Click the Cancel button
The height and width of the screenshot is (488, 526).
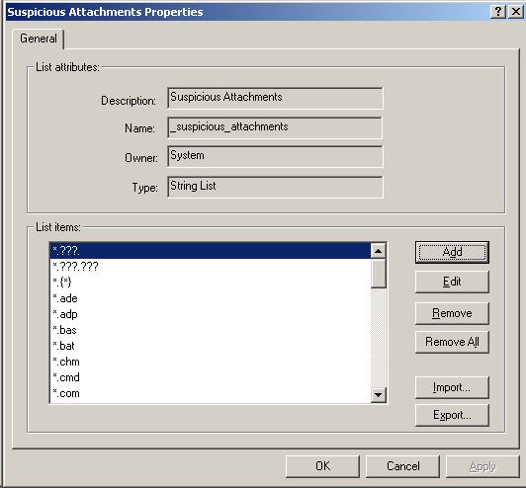(402, 466)
